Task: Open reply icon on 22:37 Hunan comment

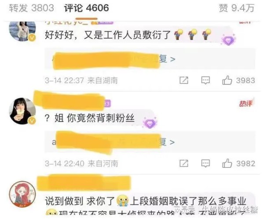Action: coord(205,80)
